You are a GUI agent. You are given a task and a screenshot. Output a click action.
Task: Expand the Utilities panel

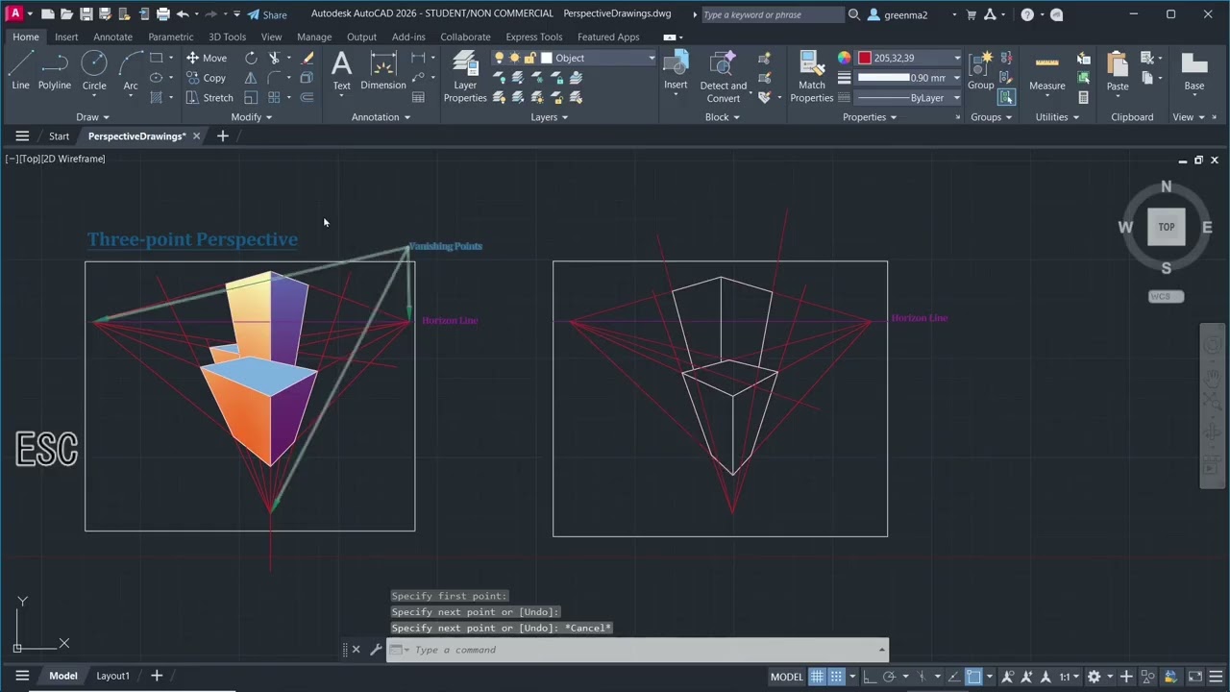tap(1057, 117)
